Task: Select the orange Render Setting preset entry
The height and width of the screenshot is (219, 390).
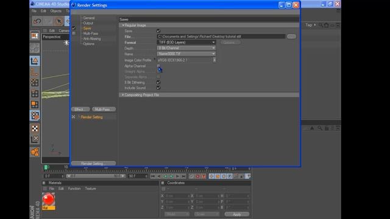Action: point(91,117)
